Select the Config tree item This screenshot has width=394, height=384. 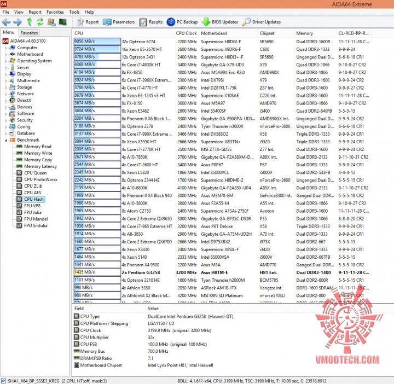click(x=24, y=127)
